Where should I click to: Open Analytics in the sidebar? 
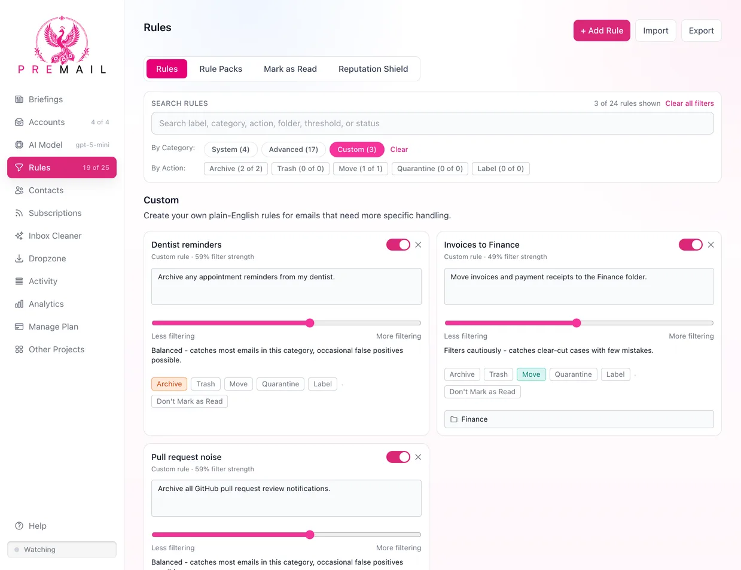(x=62, y=304)
